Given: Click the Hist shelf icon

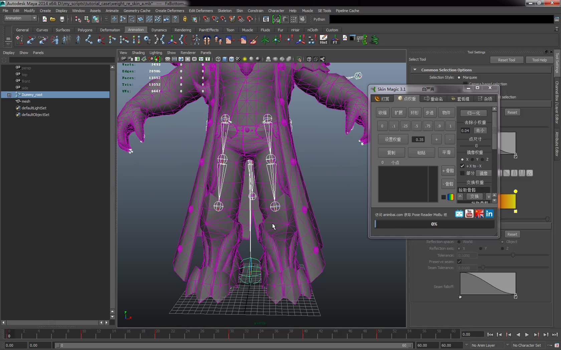Looking at the screenshot, I should (x=323, y=39).
